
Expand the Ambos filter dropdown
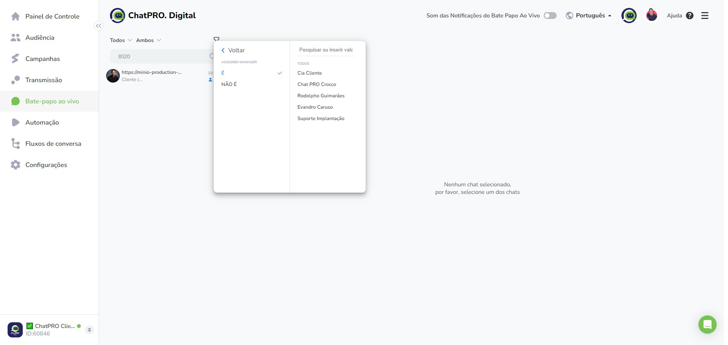pos(149,40)
